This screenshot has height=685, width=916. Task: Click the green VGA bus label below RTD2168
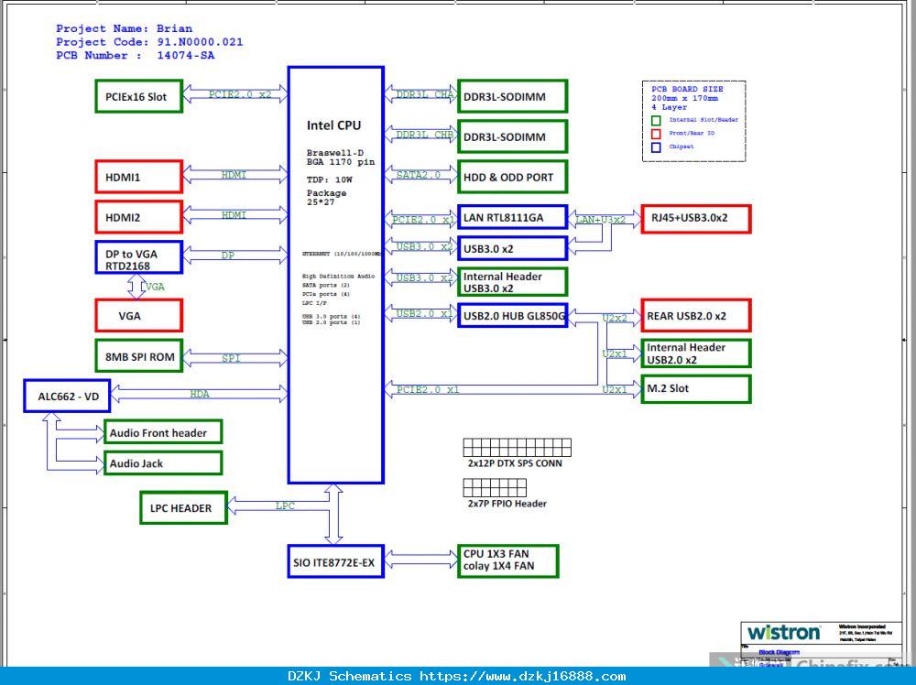(155, 287)
